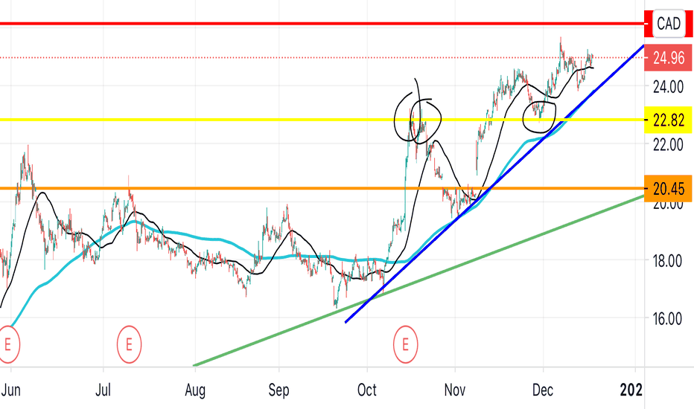Open the July earnings E marker
Screen dimensions: 694x409
[130, 344]
